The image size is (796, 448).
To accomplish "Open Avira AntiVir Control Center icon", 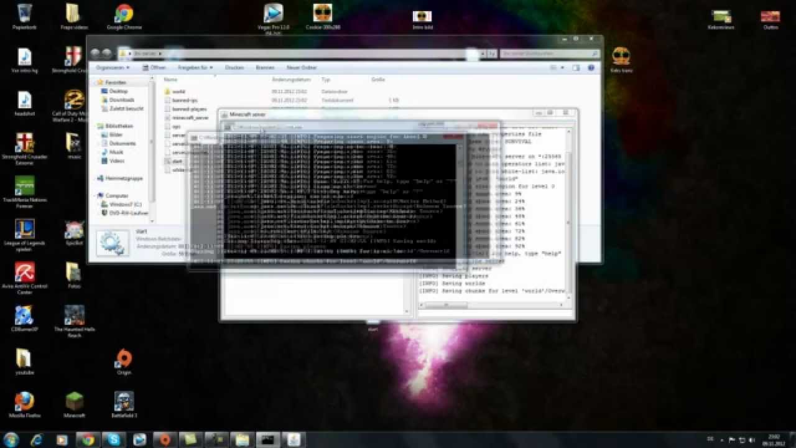I will (24, 278).
